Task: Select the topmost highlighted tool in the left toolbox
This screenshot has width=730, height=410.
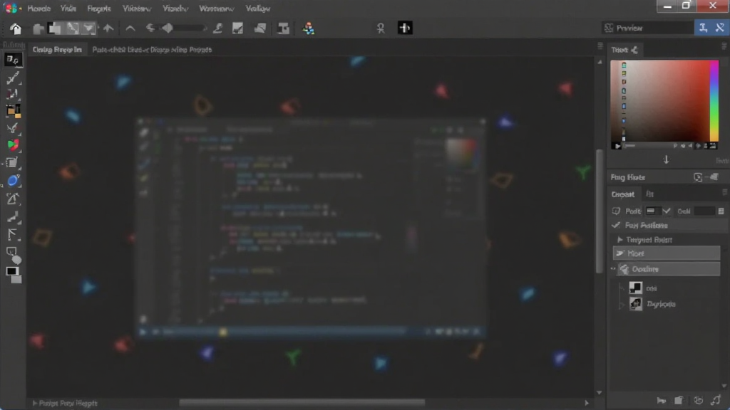Action: click(13, 60)
